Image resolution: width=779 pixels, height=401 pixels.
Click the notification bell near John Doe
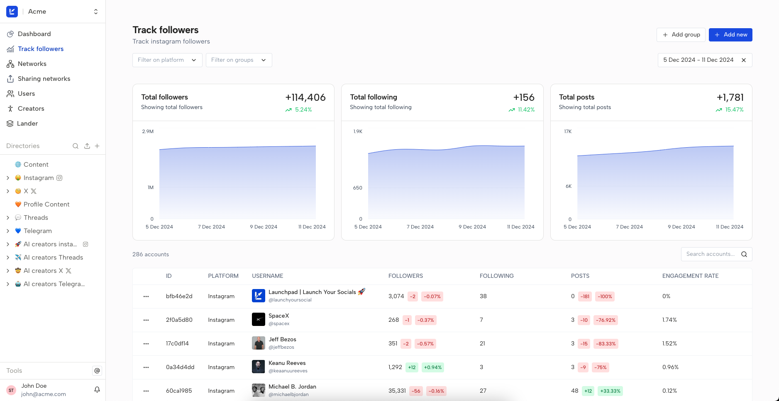click(97, 389)
